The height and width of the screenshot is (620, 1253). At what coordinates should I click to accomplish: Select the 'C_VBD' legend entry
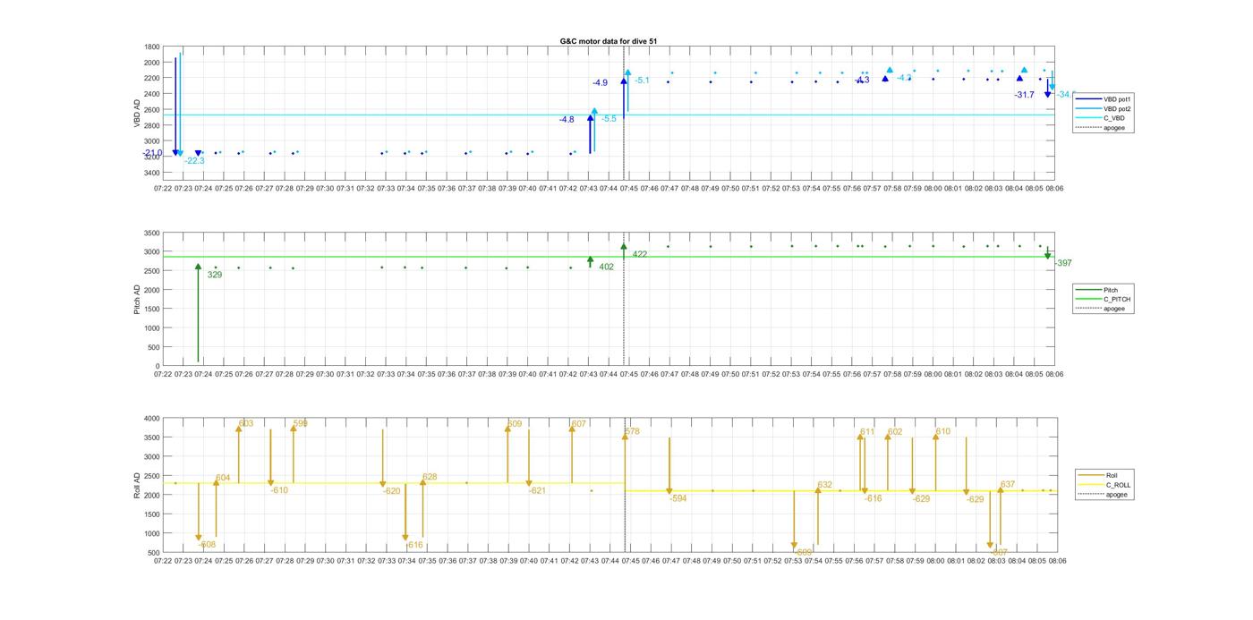1114,118
